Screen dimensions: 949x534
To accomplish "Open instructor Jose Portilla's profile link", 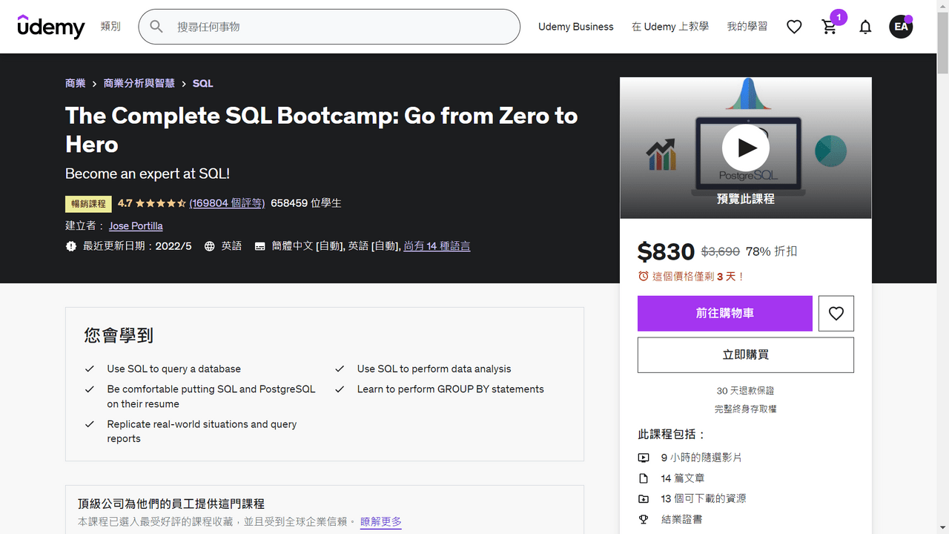I will [x=136, y=225].
